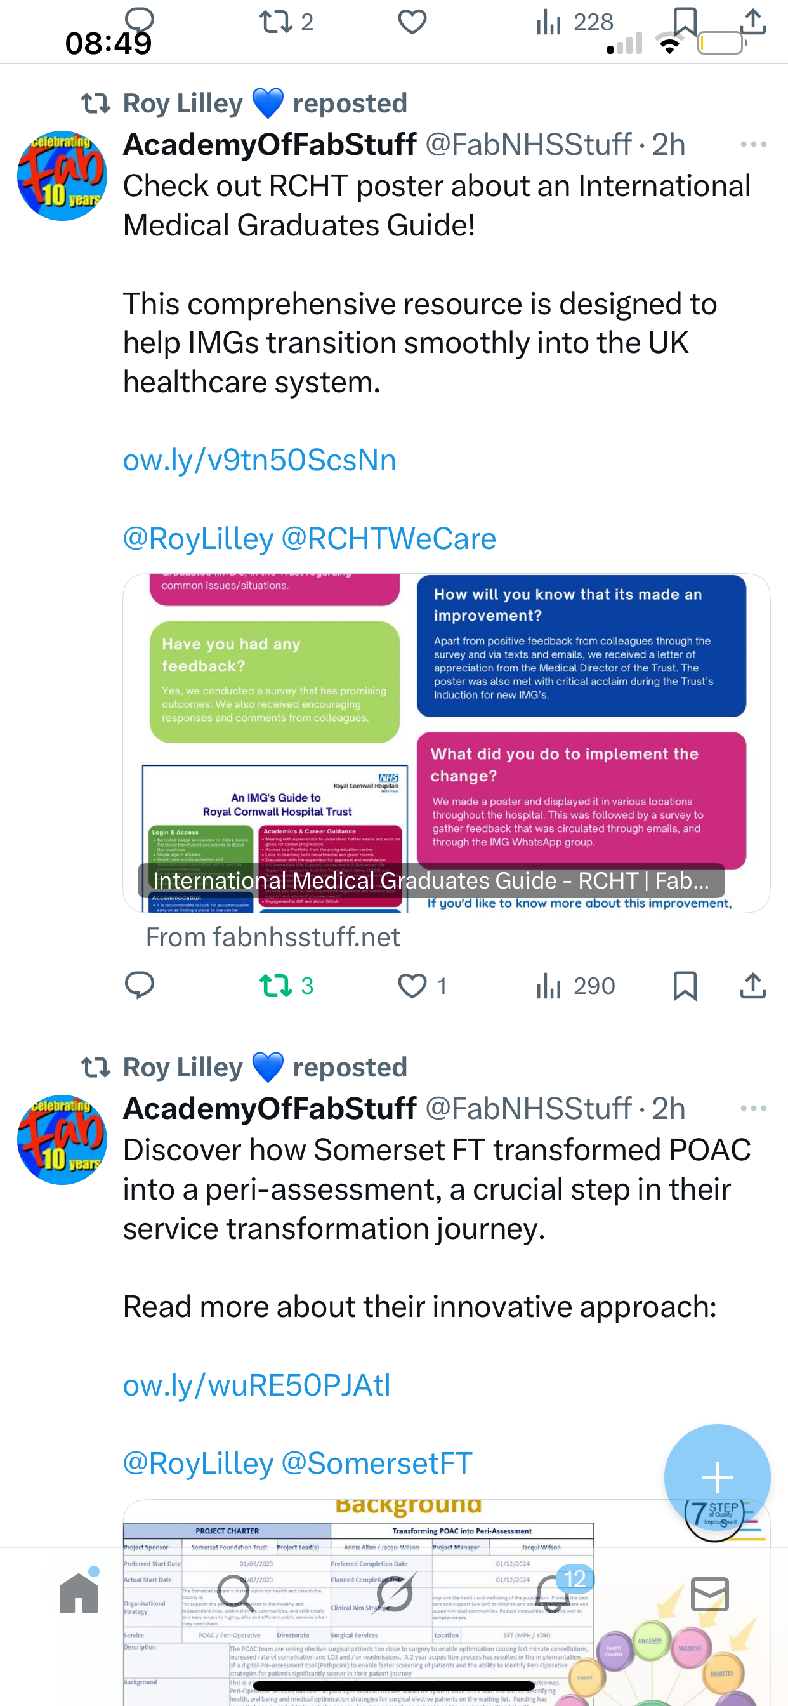Open the @SomersetFT profile mention
Screen dimensions: 788x1706
[x=377, y=1463]
